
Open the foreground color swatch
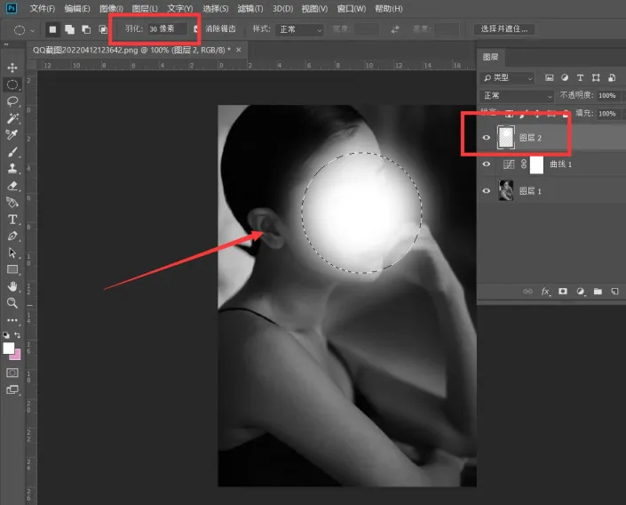(x=8, y=348)
